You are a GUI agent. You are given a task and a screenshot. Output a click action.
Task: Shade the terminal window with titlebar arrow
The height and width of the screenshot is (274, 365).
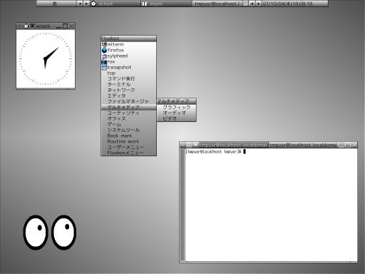[195, 145]
